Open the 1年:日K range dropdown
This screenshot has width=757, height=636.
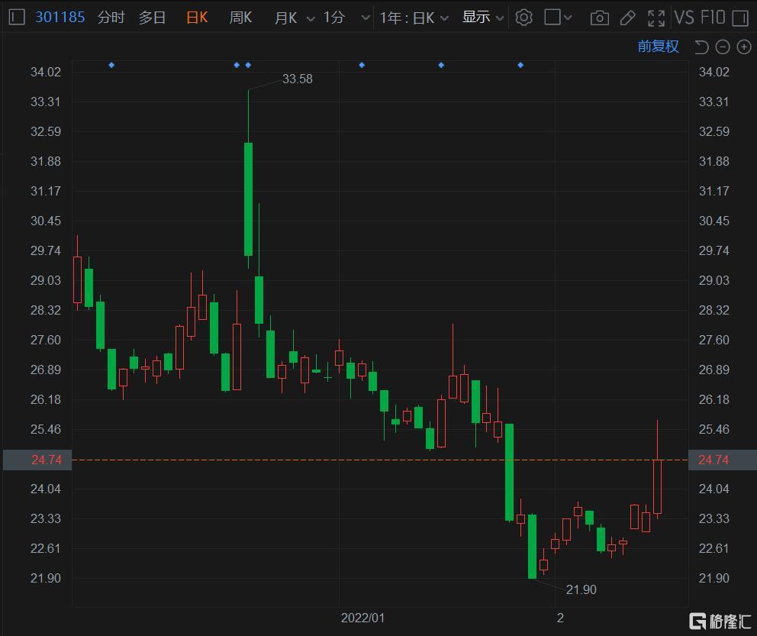point(414,18)
